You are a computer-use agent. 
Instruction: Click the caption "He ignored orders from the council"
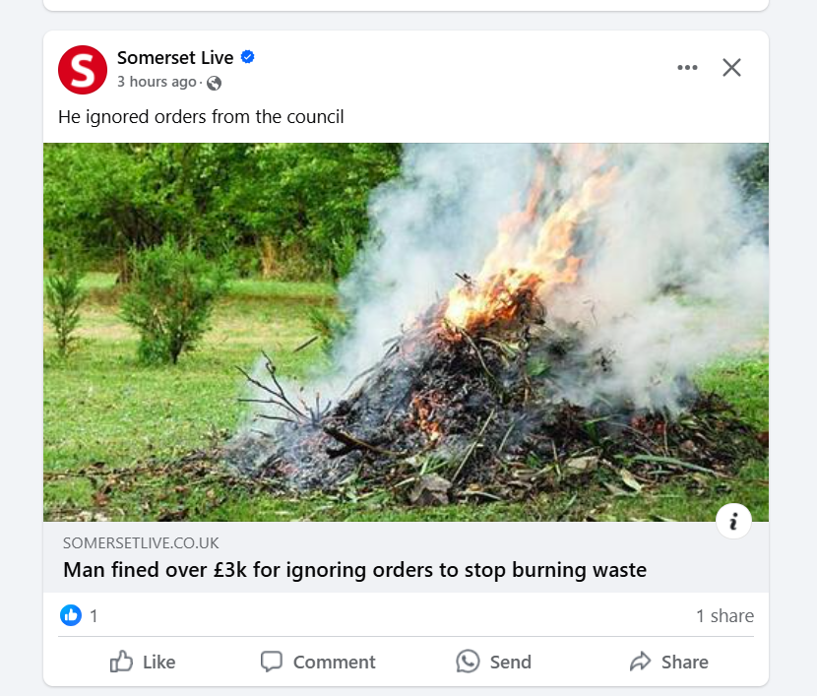(x=201, y=117)
